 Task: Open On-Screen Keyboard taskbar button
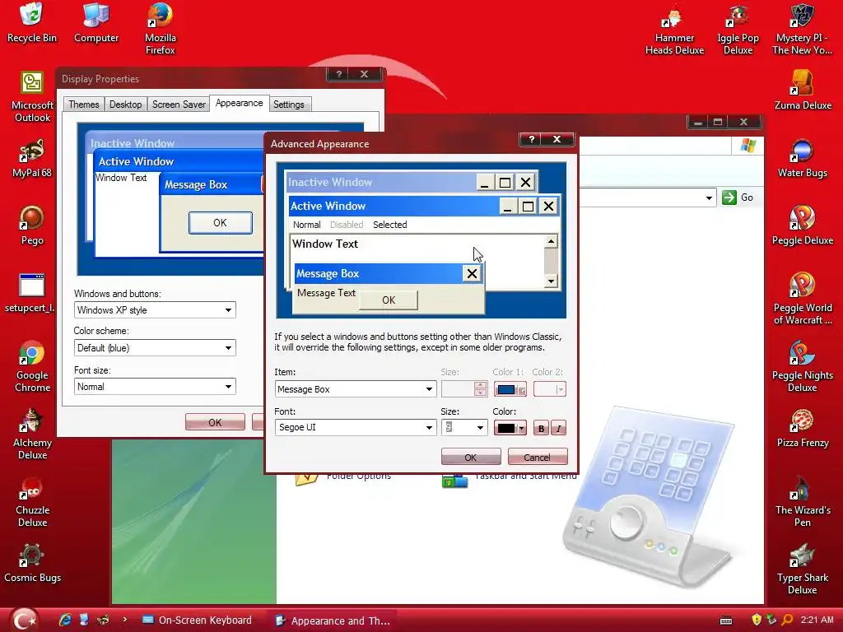198,620
